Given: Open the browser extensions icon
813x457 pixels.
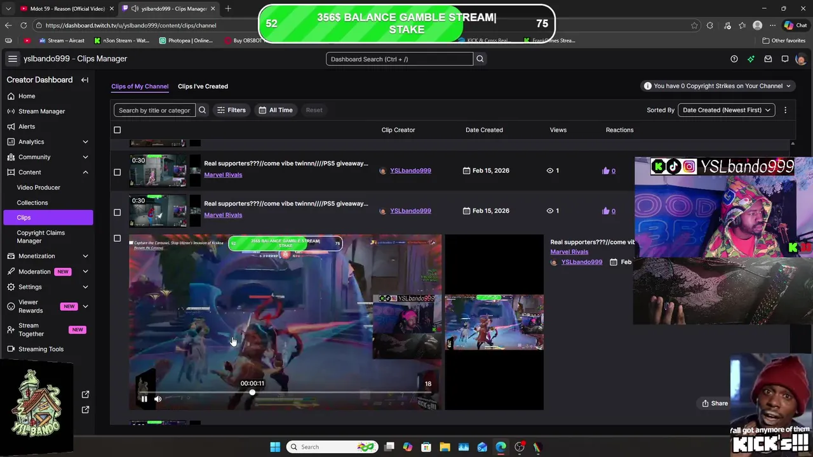Looking at the screenshot, I should [x=710, y=25].
